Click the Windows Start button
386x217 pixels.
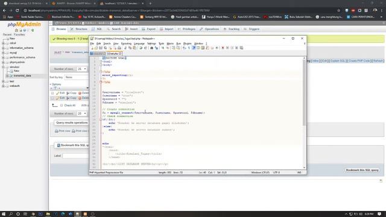(4, 214)
